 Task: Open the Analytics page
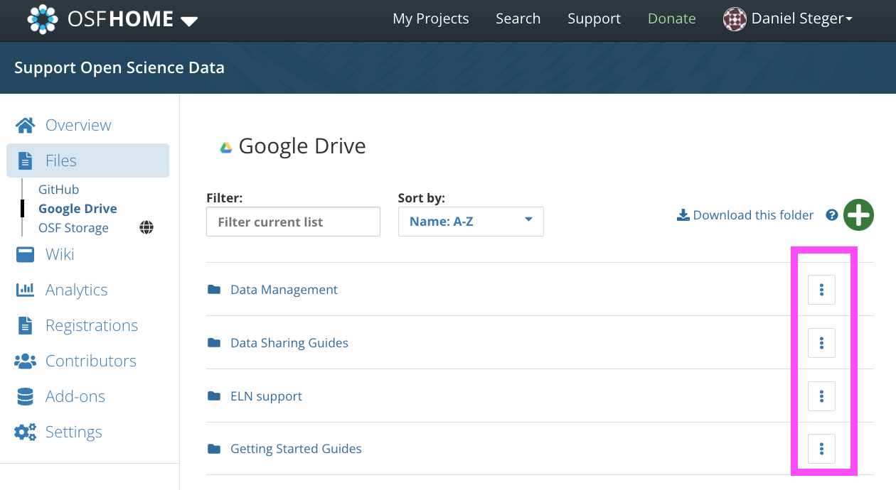point(77,290)
